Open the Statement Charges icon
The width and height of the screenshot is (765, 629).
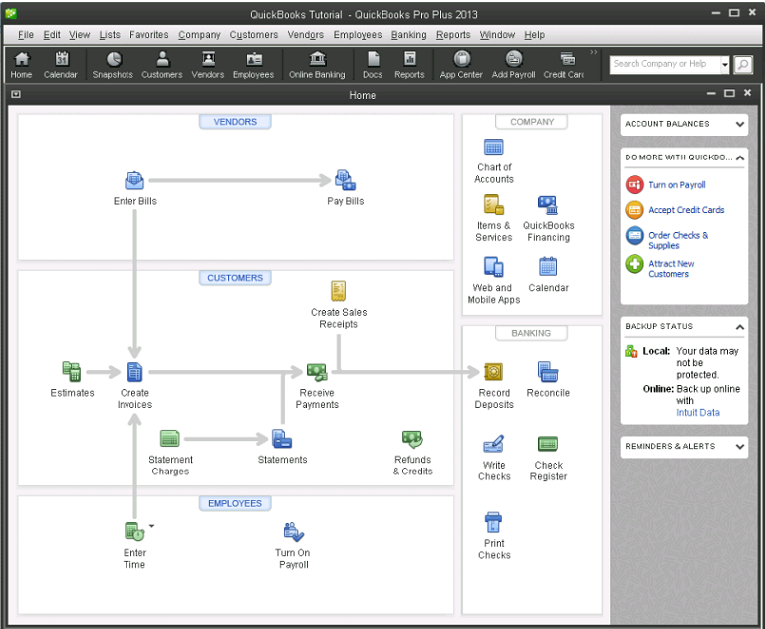pos(169,438)
